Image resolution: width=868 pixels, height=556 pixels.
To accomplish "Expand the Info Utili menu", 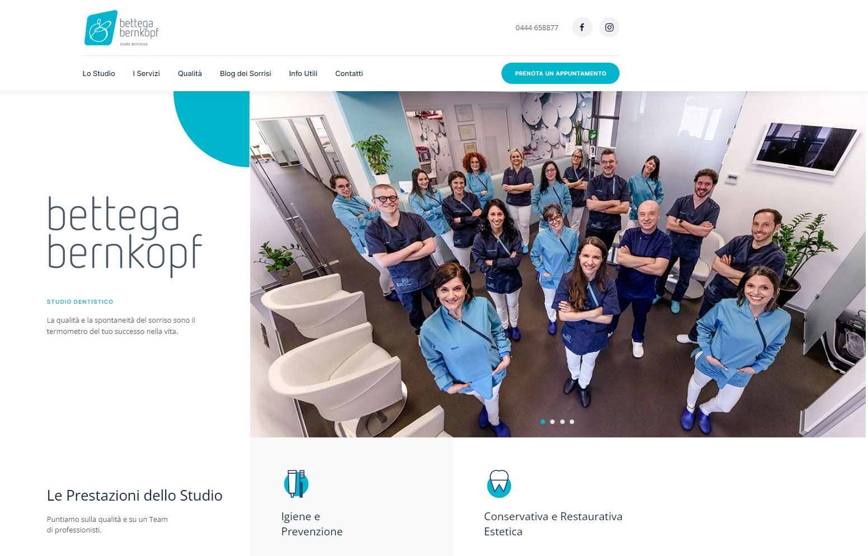I will (x=303, y=73).
